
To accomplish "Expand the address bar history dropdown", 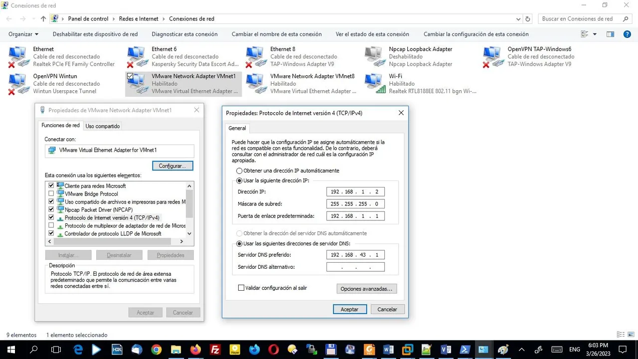I will coord(518,19).
